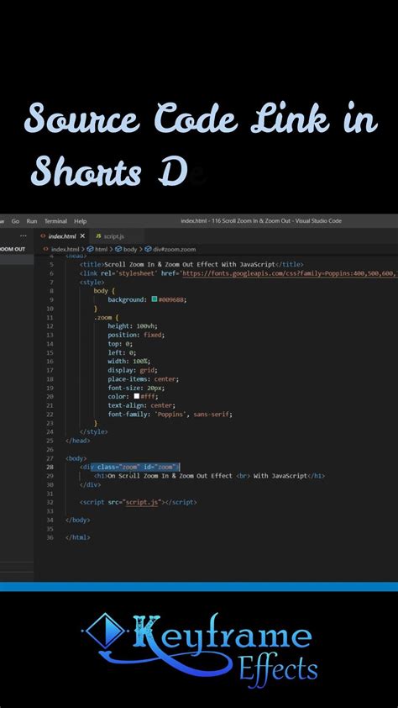
Task: Open the Help menu
Action: [x=81, y=221]
